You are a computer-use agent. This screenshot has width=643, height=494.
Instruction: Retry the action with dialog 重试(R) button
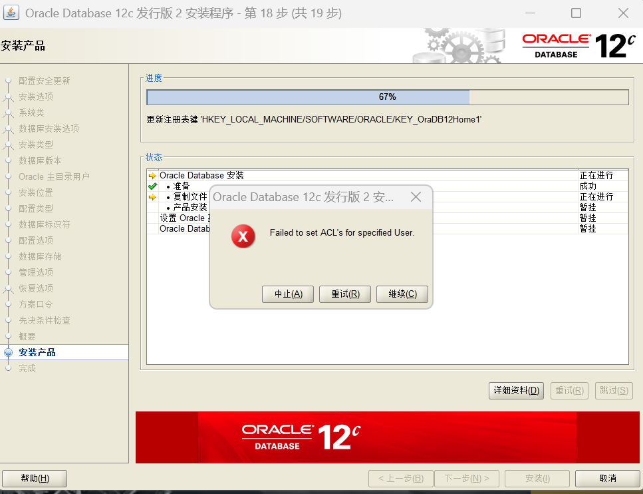coord(345,294)
